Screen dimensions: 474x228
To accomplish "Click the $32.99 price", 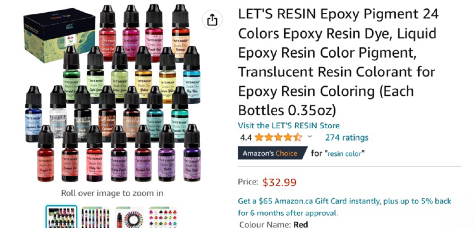I will 279,182.
